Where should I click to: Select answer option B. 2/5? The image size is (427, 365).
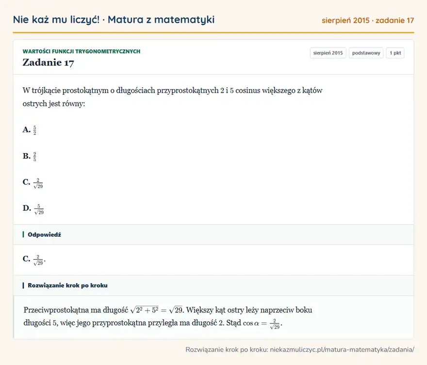coord(30,156)
